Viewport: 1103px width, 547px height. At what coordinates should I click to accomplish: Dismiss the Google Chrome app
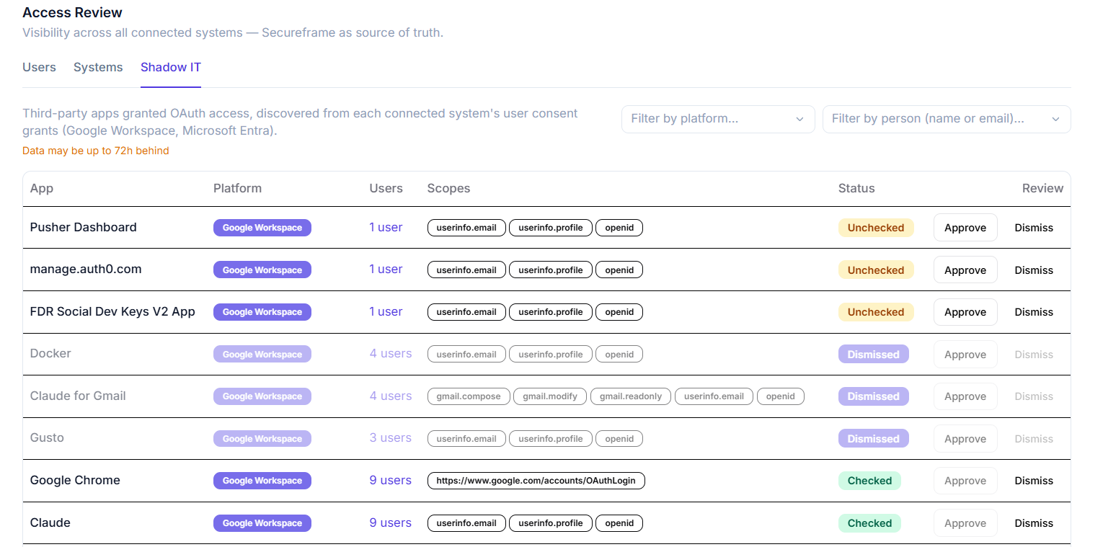pyautogui.click(x=1034, y=481)
